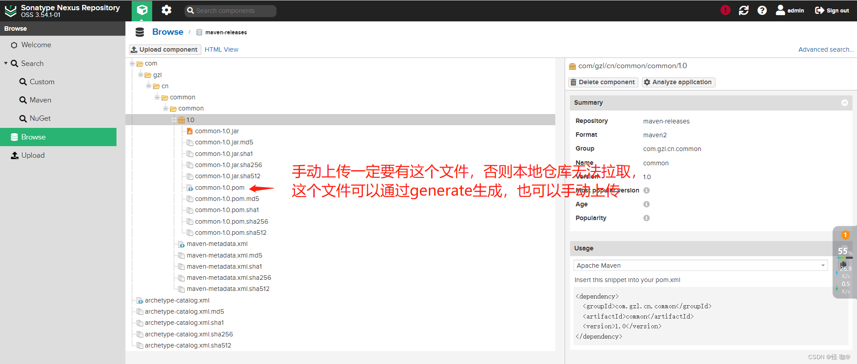This screenshot has height=364, width=857.
Task: Click the Upload component button
Action: point(165,49)
